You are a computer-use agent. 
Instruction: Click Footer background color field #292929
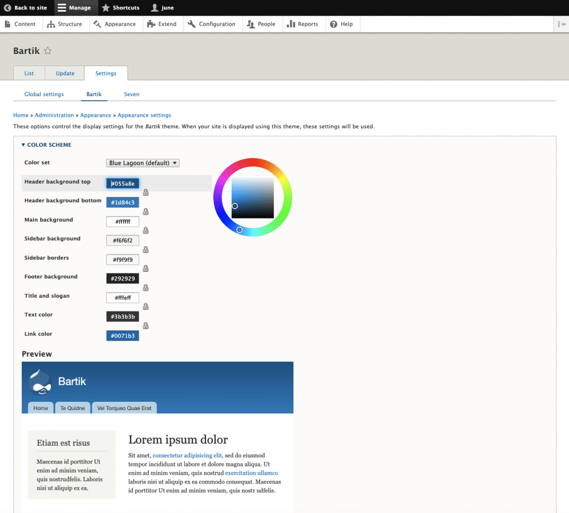click(x=123, y=278)
